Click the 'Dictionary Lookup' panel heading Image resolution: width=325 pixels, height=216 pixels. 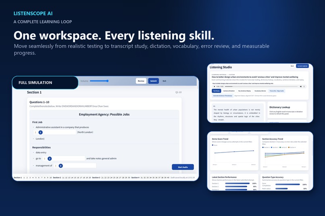point(279,107)
